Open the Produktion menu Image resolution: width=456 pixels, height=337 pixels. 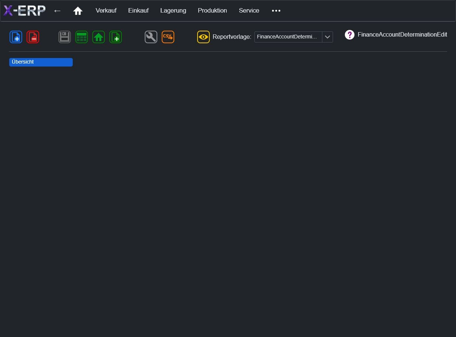point(212,10)
